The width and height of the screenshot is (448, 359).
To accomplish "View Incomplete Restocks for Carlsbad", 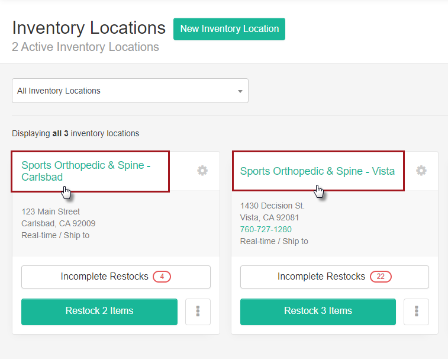I will click(104, 277).
